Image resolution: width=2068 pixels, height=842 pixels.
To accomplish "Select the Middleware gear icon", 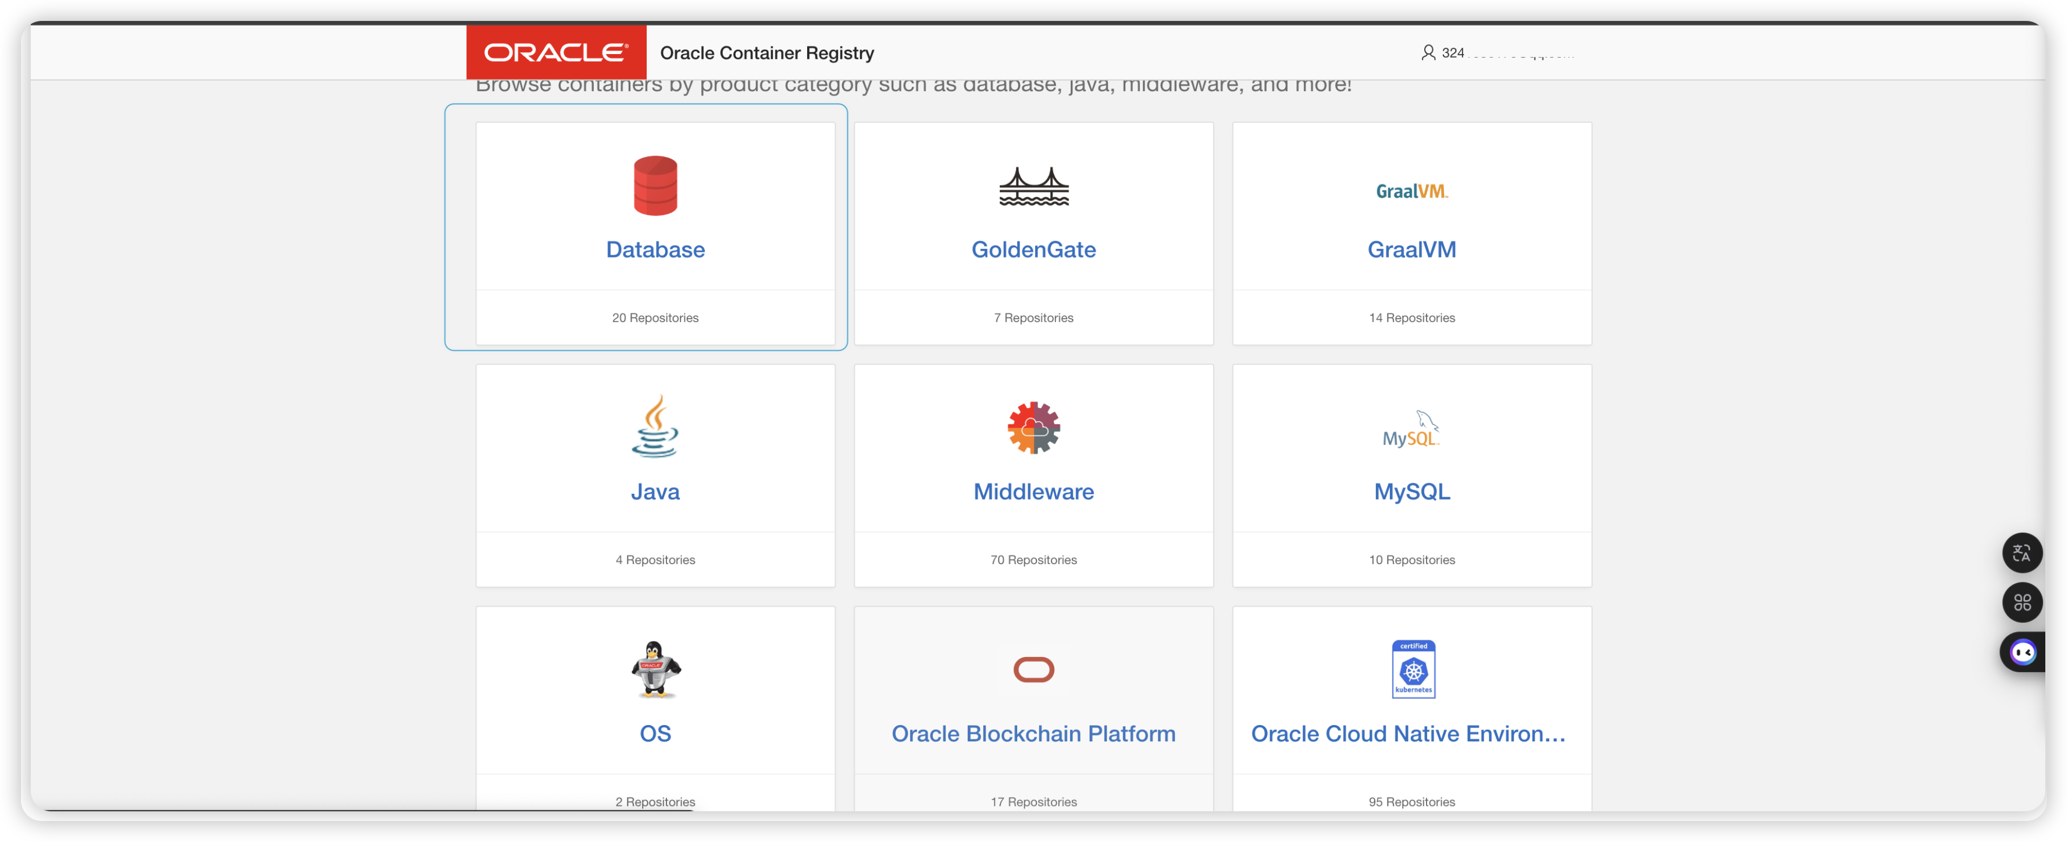I will tap(1034, 428).
